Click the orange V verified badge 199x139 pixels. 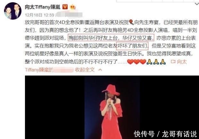[x=65, y=7]
